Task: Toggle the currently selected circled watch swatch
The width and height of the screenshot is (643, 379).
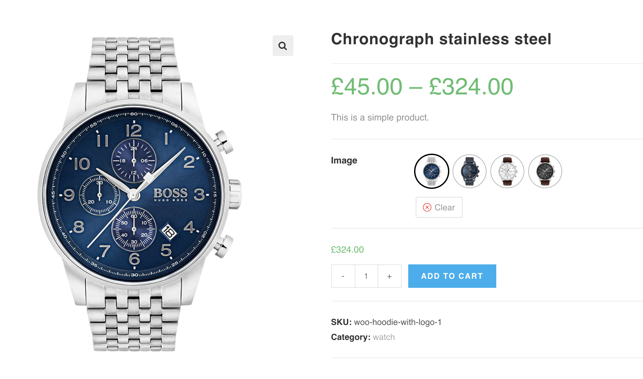Action: coord(431,171)
